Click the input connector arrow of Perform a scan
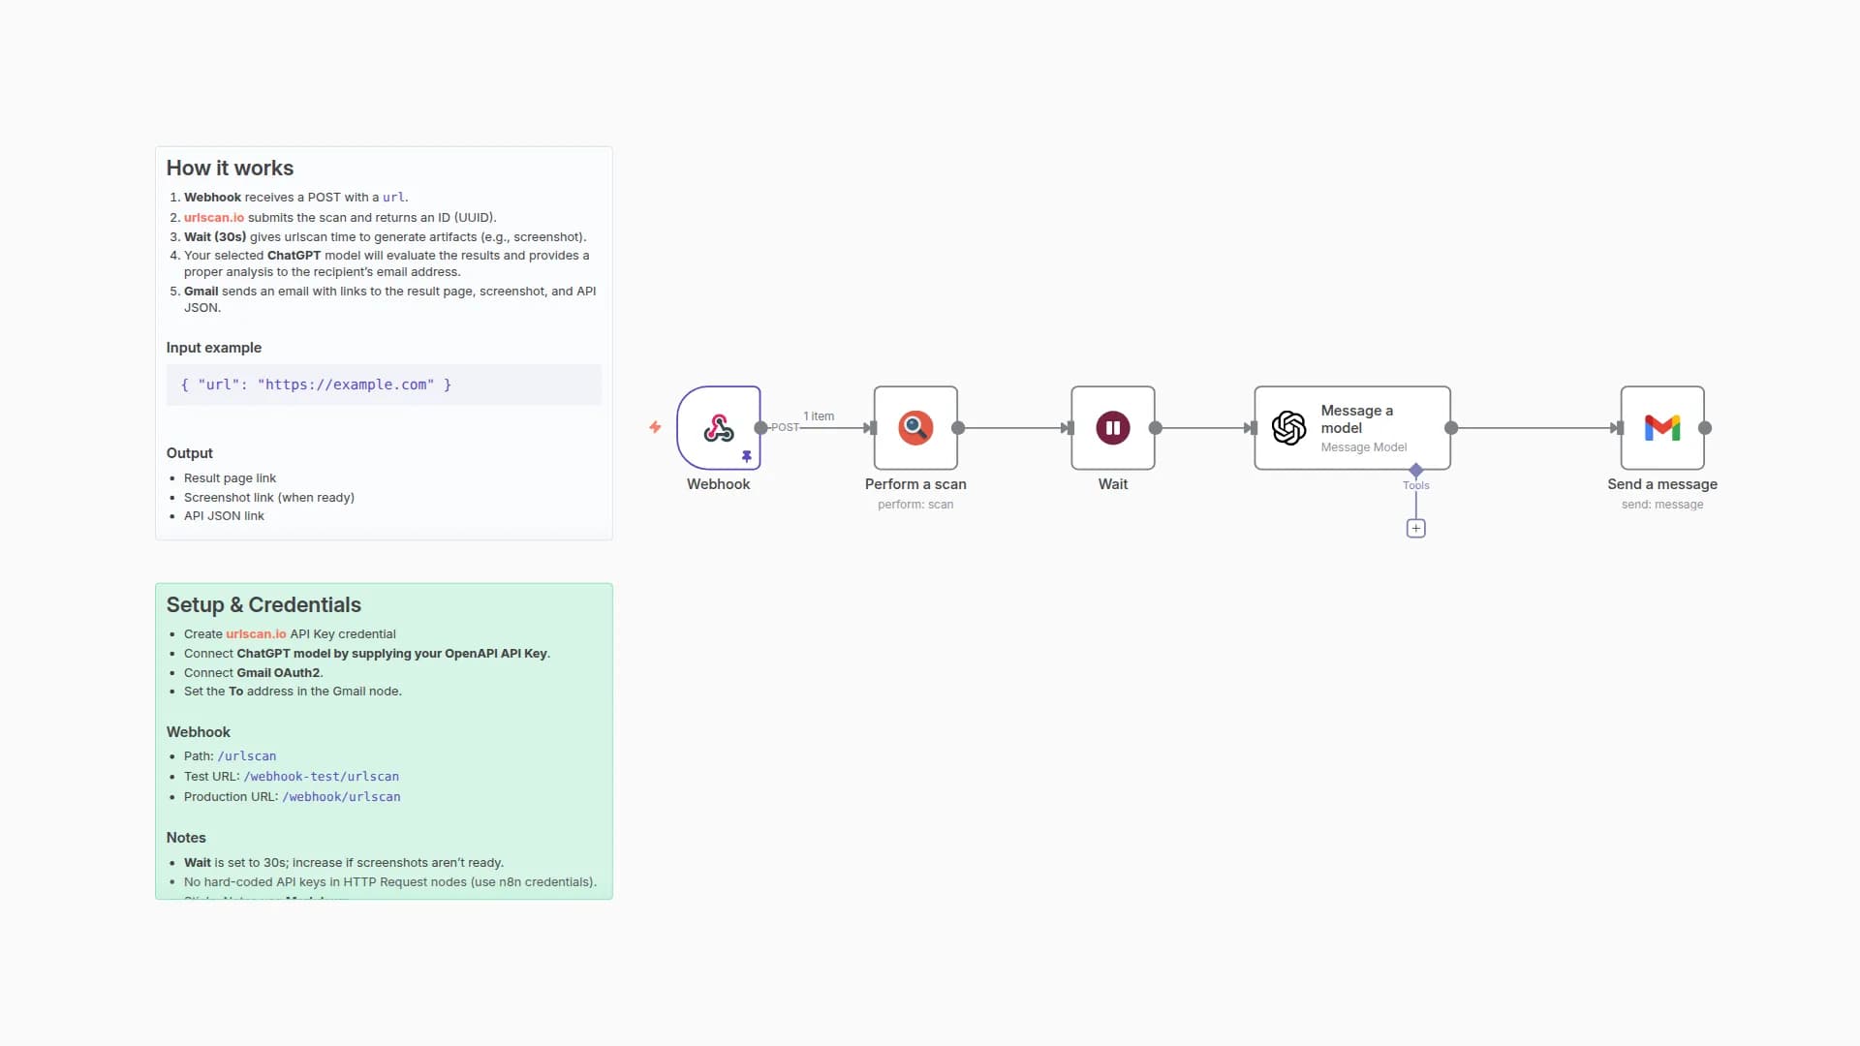Image resolution: width=1860 pixels, height=1046 pixels. click(870, 427)
